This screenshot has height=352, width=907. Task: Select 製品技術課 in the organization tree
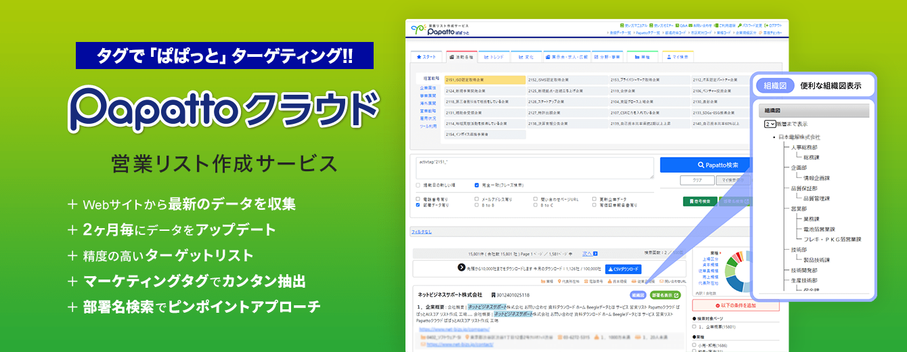pyautogui.click(x=816, y=260)
